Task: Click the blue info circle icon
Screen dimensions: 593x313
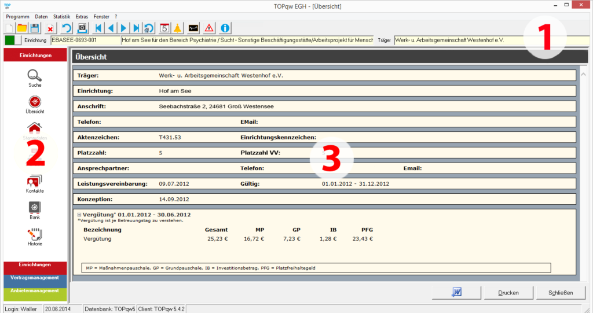Action: click(226, 28)
